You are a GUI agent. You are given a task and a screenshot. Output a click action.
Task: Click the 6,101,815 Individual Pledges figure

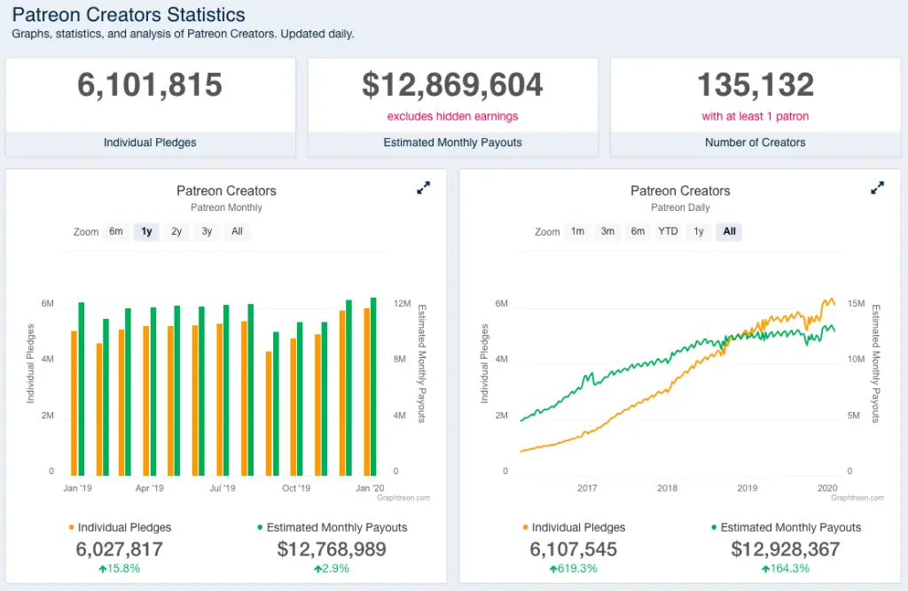[x=150, y=85]
